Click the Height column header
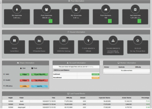 point(11,98)
